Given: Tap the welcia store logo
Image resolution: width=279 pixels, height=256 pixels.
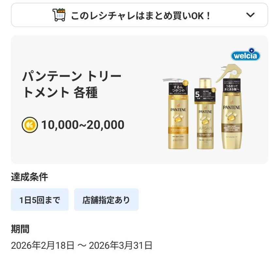Looking at the screenshot, I should pyautogui.click(x=246, y=55).
